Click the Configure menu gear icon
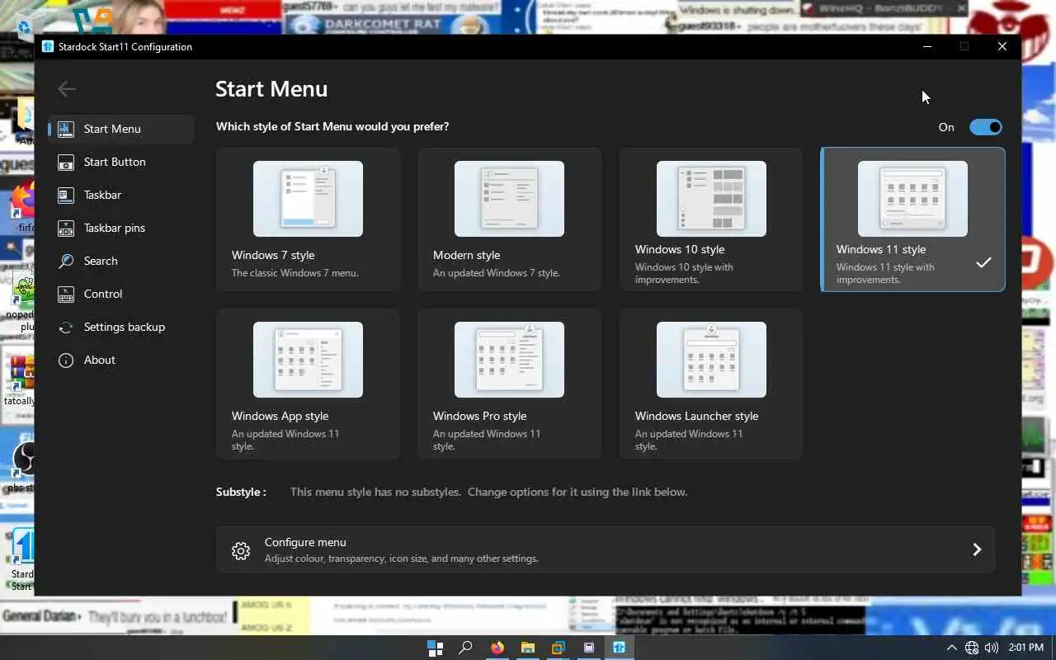 [x=240, y=550]
